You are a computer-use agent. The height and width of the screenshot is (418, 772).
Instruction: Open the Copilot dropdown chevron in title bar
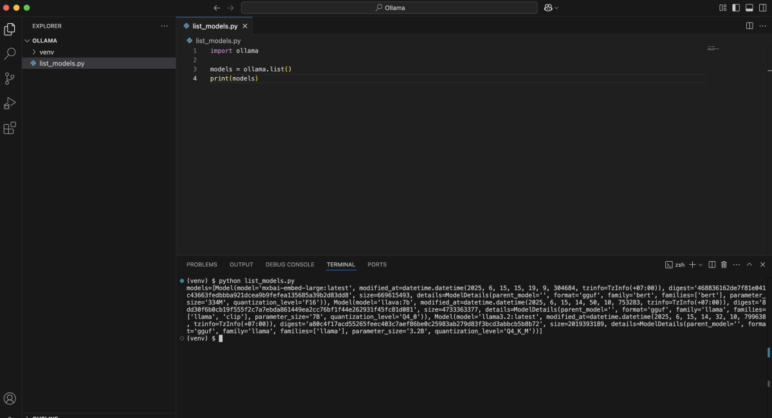point(556,8)
